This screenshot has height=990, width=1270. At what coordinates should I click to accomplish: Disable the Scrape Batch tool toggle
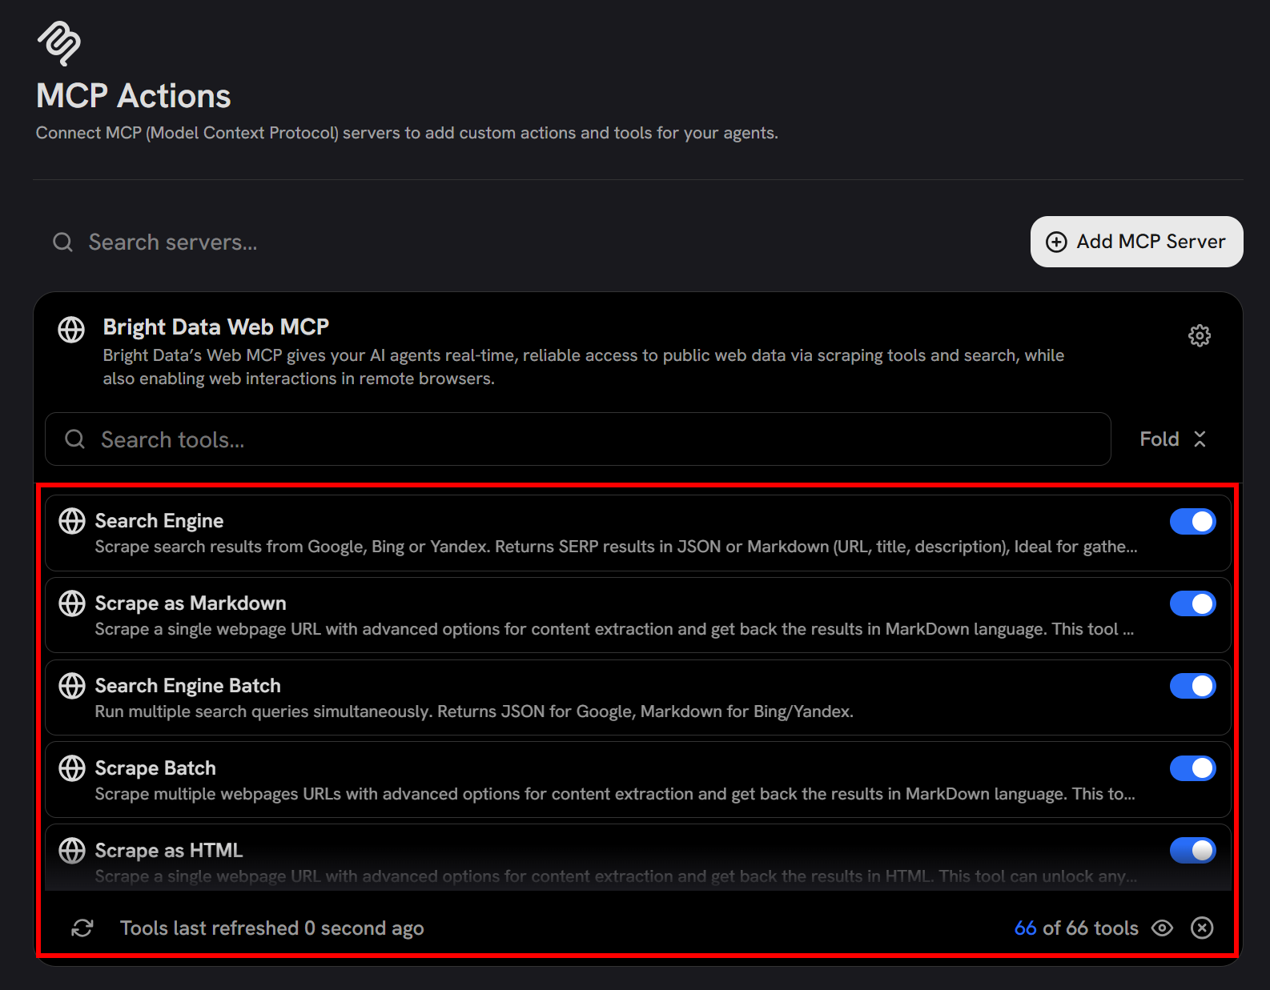coord(1193,768)
